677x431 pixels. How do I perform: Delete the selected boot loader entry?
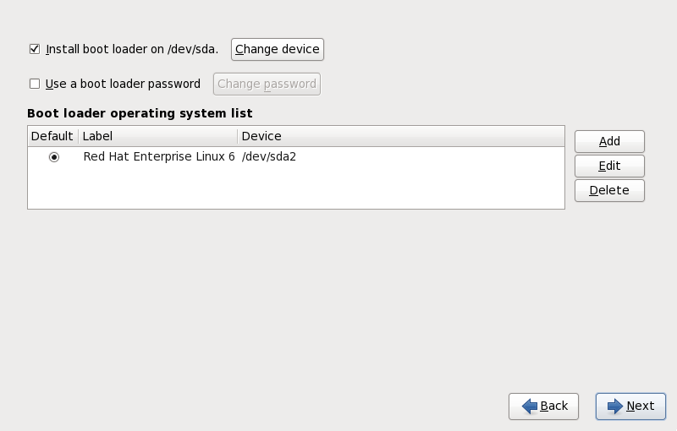(609, 190)
